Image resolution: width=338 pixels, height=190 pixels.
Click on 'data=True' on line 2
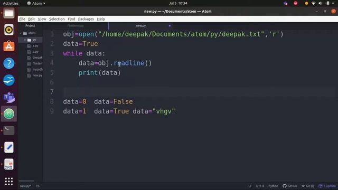pyautogui.click(x=80, y=44)
